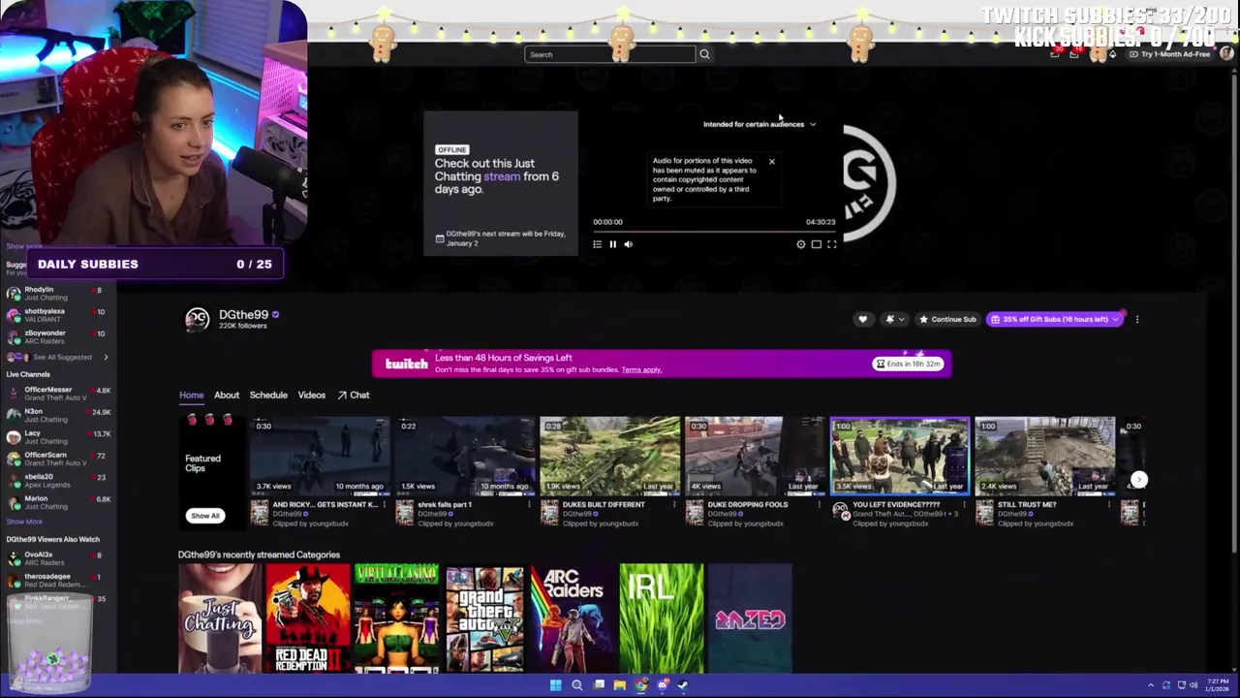Click the heart follow button

click(862, 319)
